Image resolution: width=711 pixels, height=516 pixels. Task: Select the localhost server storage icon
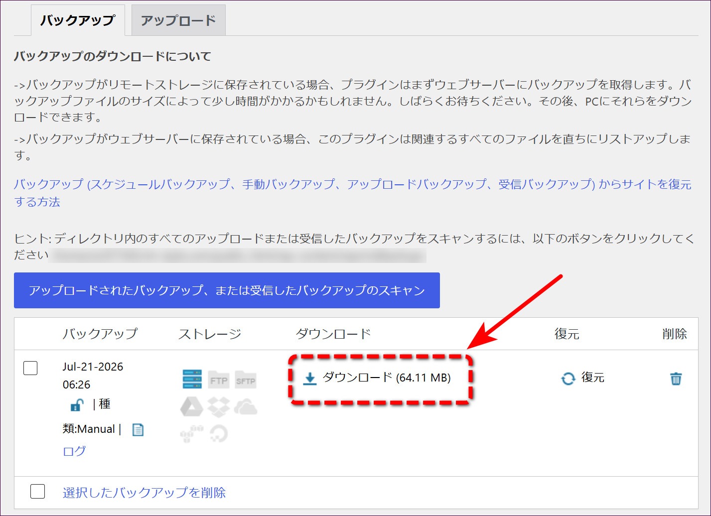tap(192, 380)
